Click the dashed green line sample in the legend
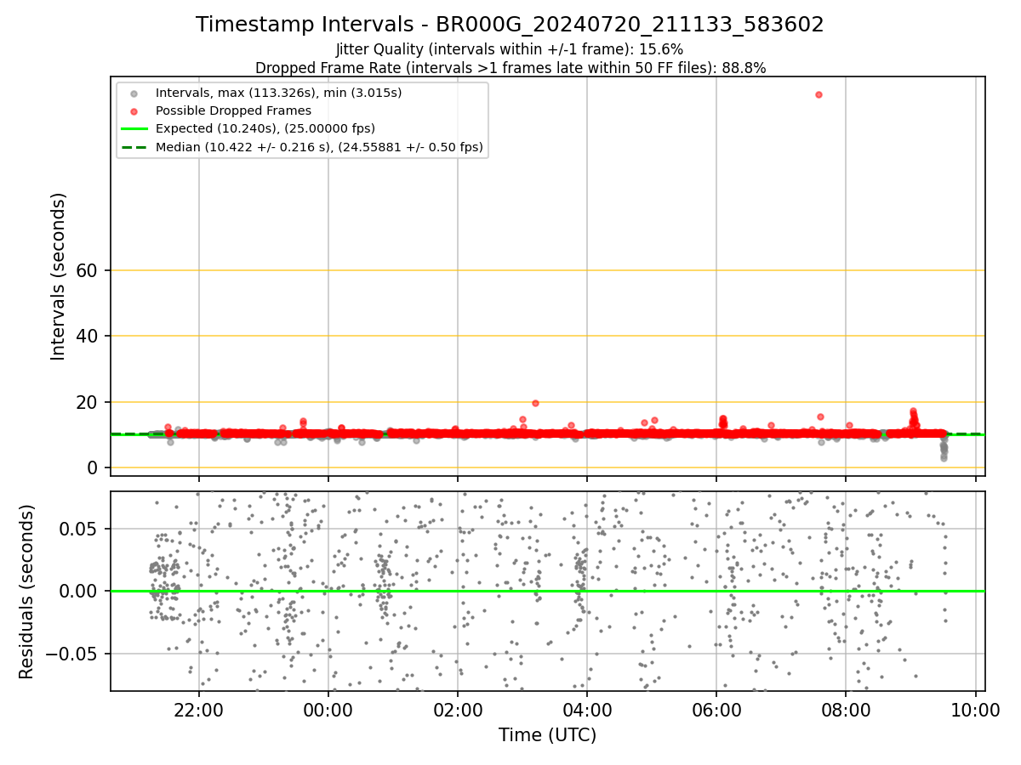Screen dimensions: 1021x765 click(135, 147)
